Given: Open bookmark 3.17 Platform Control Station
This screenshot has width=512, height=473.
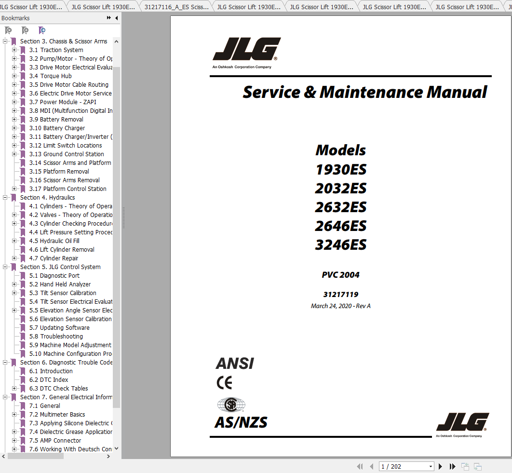Looking at the screenshot, I should coord(68,189).
